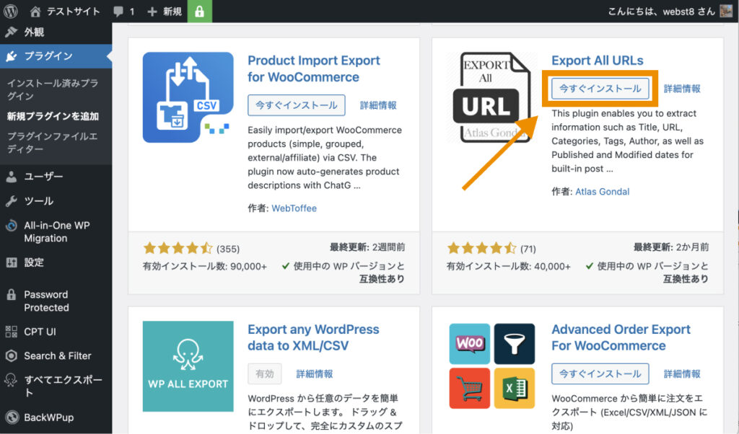
Task: Click the WordPress logo in the admin bar
Action: point(11,11)
